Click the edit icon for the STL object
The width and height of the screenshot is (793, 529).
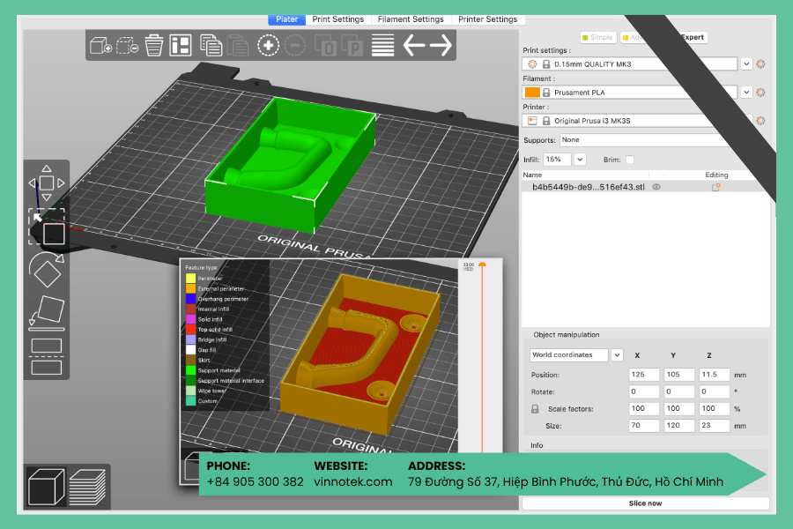716,187
